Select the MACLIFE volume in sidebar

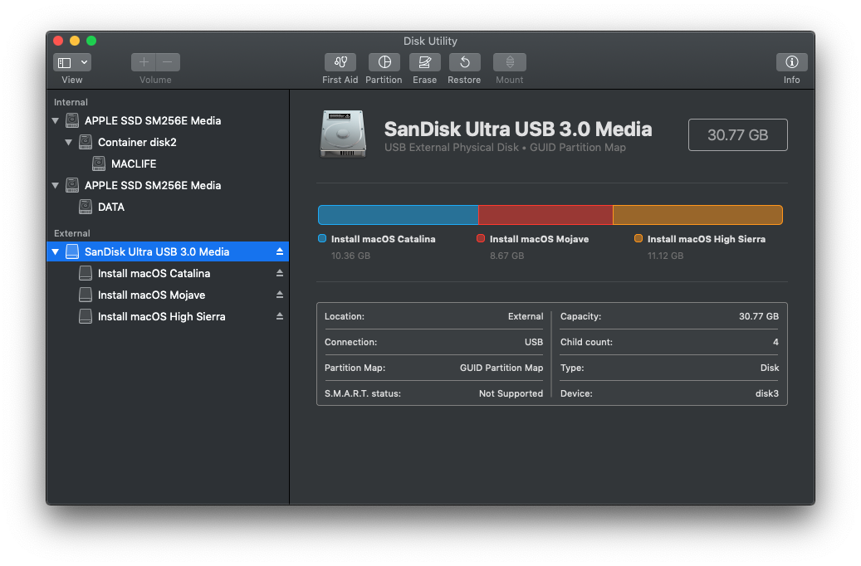(133, 163)
